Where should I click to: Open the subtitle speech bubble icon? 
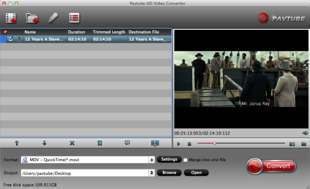click(127, 143)
